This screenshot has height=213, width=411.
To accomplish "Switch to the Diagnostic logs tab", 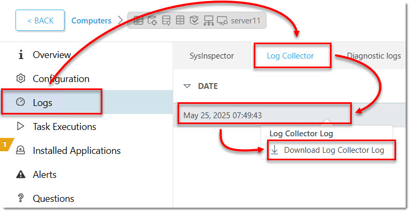I will point(374,56).
